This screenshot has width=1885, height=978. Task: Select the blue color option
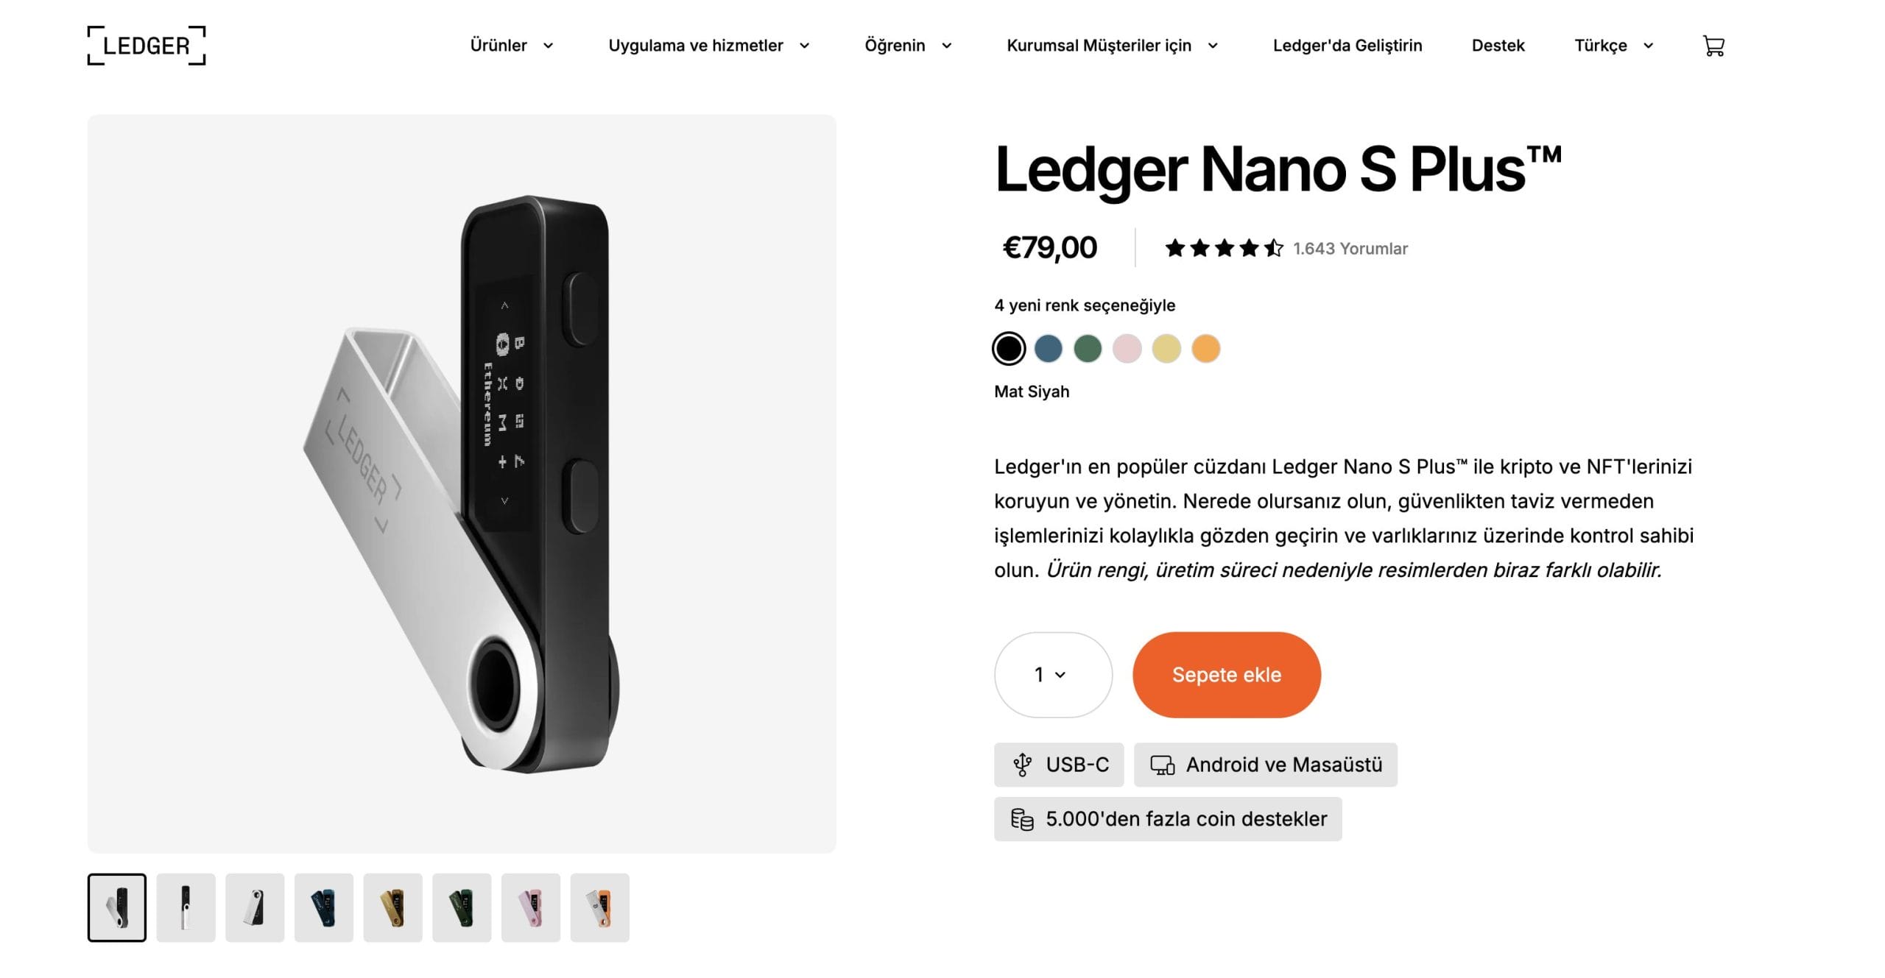[1049, 347]
